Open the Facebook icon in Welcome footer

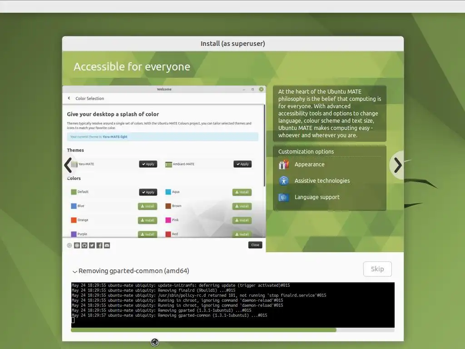[99, 245]
